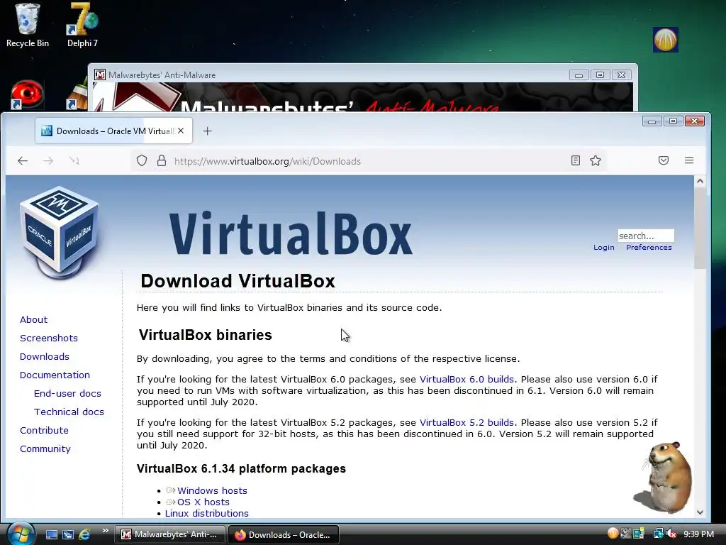
Task: Click the Download VirtualBox heading
Action: (x=238, y=281)
